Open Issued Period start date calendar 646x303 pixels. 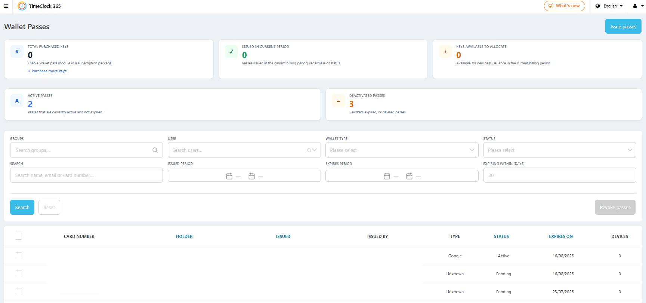coord(229,176)
